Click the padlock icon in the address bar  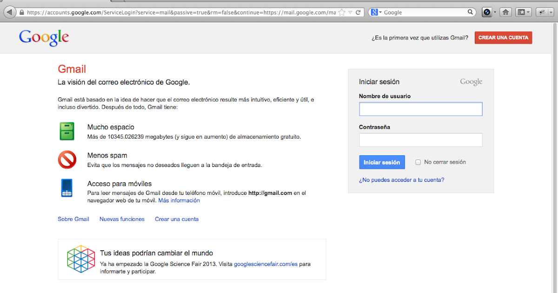(22, 12)
